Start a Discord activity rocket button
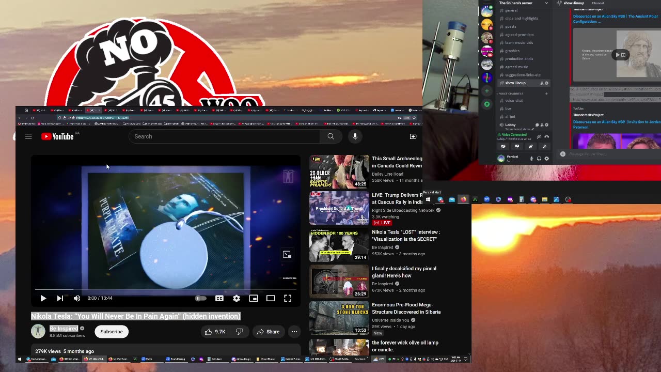The height and width of the screenshot is (372, 661). click(531, 147)
